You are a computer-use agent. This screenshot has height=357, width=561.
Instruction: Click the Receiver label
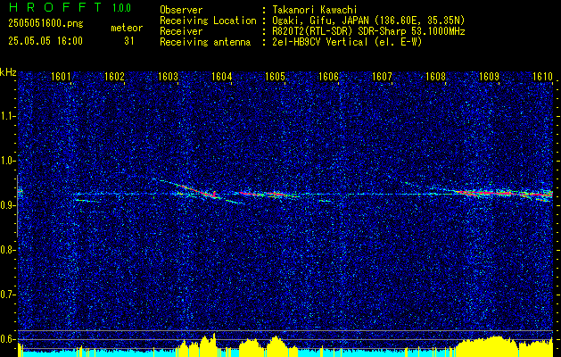coord(181,31)
